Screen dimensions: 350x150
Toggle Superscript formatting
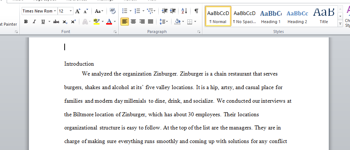[x=73, y=22]
